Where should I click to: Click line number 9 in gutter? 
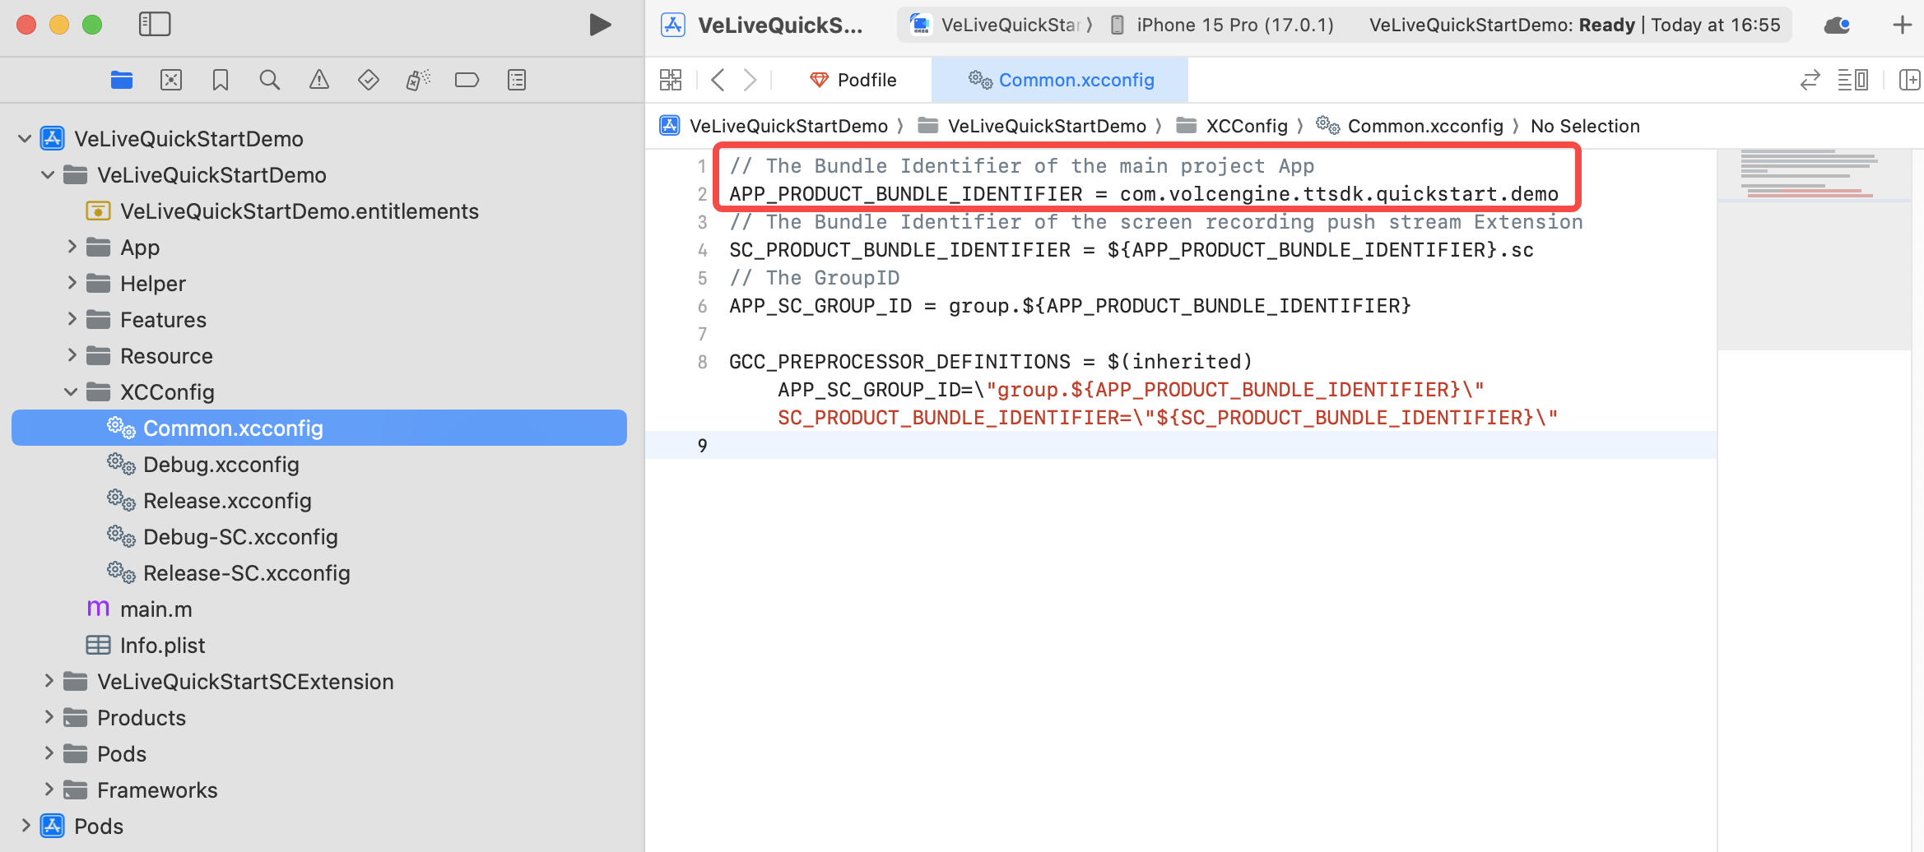click(702, 446)
